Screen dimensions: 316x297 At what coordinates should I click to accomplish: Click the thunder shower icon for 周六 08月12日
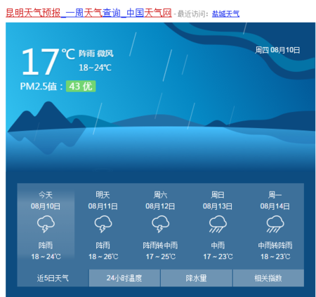click(160, 224)
